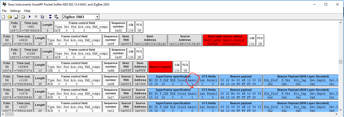Click sequence number 0xDB
Screen dimensions: 344x117
tap(111, 84)
